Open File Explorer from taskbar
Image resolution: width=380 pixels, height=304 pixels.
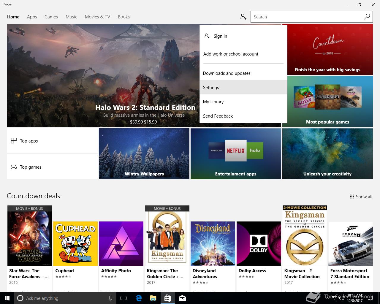point(153,298)
